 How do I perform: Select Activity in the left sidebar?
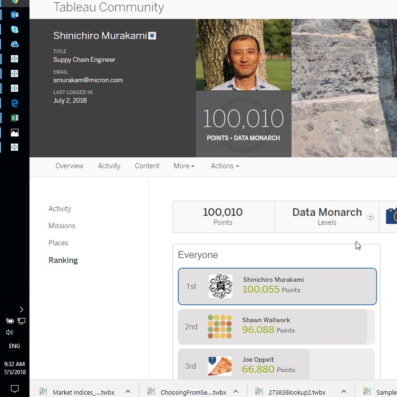pyautogui.click(x=60, y=209)
